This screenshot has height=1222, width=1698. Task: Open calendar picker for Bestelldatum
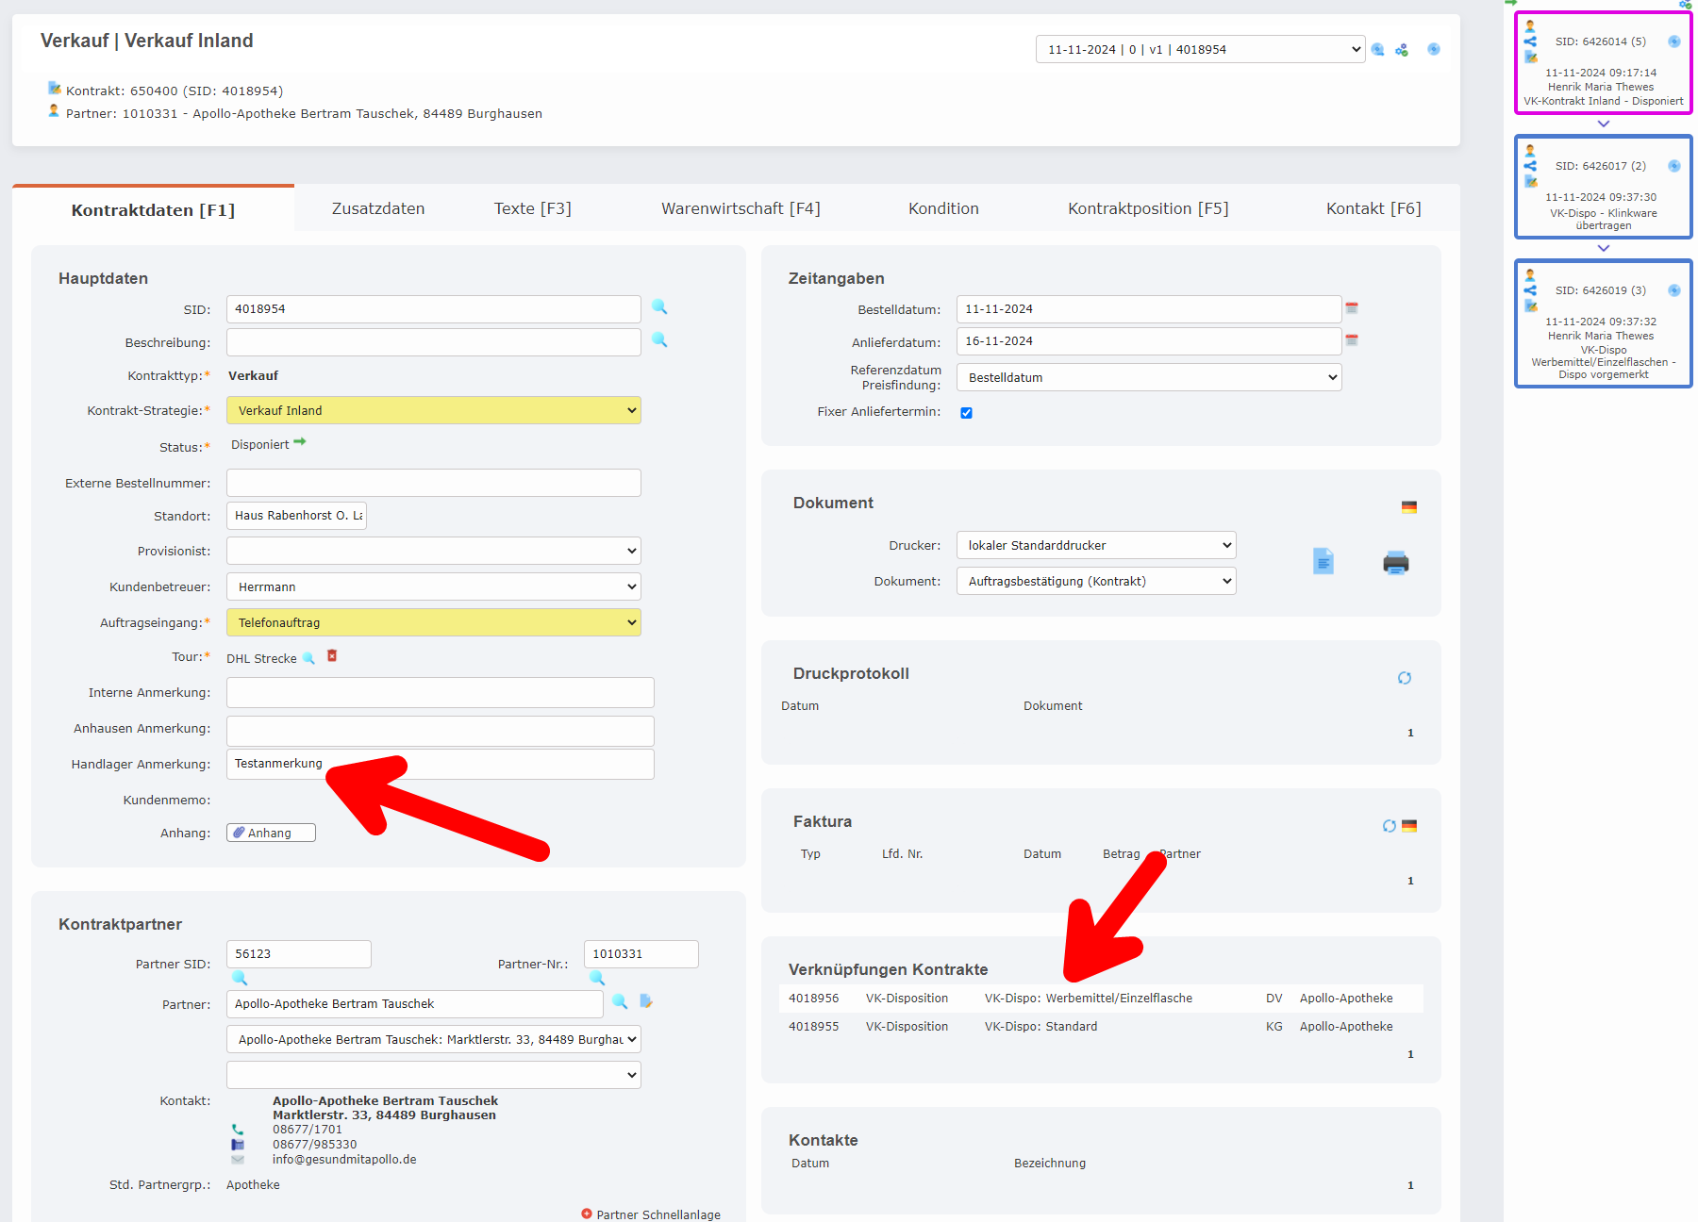[1352, 308]
